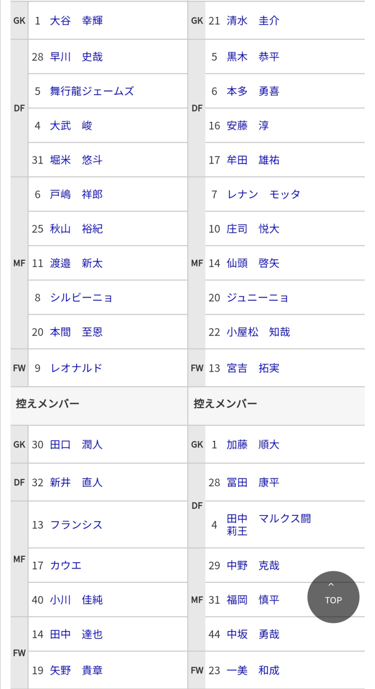This screenshot has width=375, height=689.
Task: Select player カウエ
Action: 66,565
